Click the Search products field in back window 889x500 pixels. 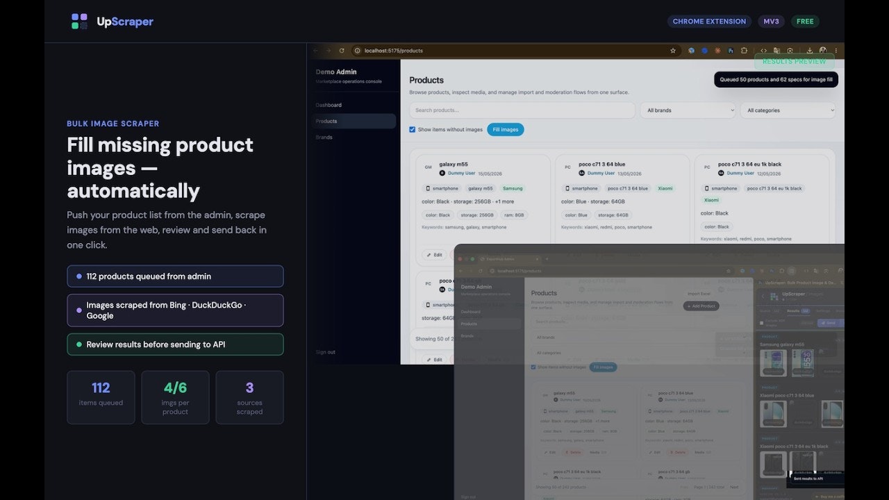pyautogui.click(x=522, y=110)
